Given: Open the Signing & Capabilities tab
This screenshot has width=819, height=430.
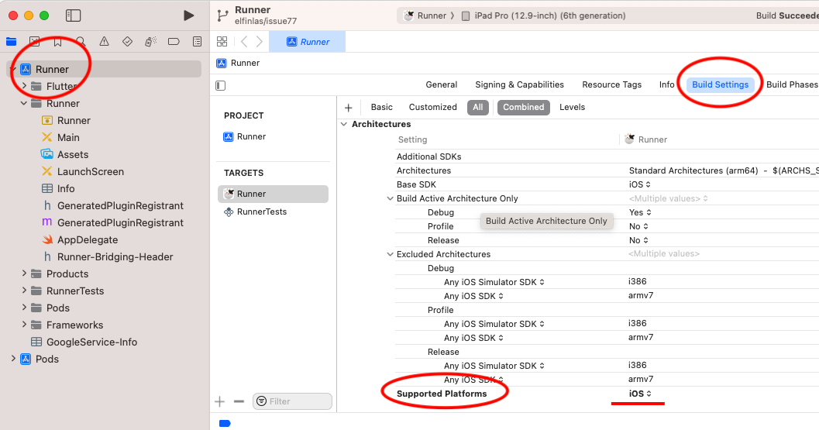Looking at the screenshot, I should (x=519, y=84).
